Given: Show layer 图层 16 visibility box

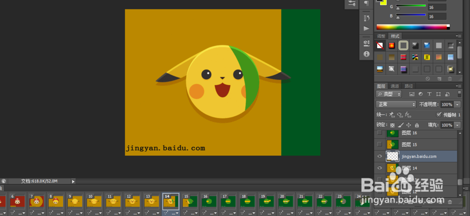Looking at the screenshot, I should click(379, 132).
